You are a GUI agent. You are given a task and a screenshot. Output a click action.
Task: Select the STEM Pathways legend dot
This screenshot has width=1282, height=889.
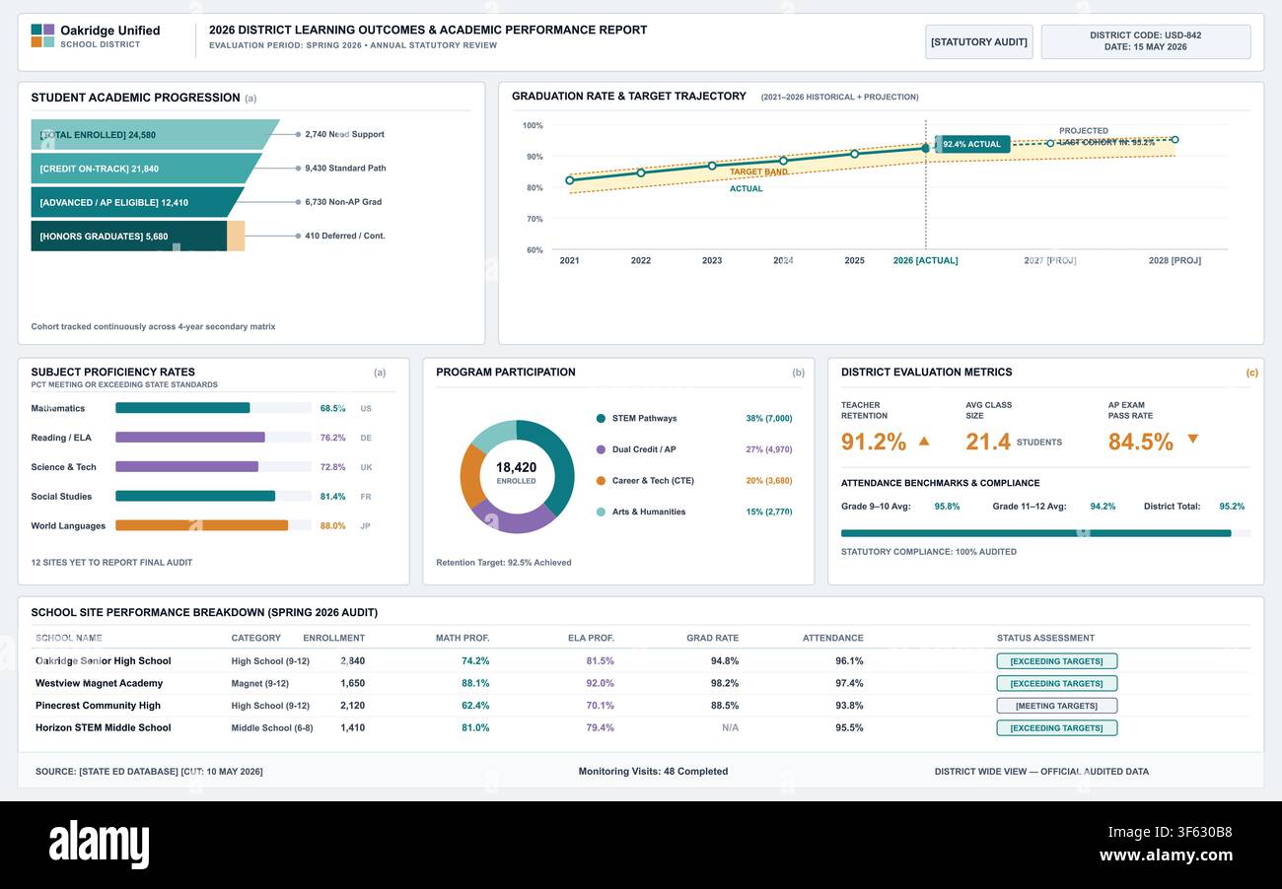coord(601,419)
